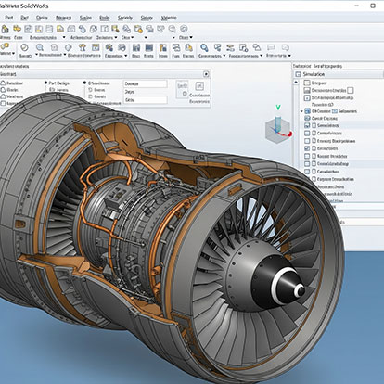Viewport: 384px width, 384px height.
Task: Tick the lone checkbox ending the 'Decsioinfars' row
Action: pyautogui.click(x=351, y=90)
